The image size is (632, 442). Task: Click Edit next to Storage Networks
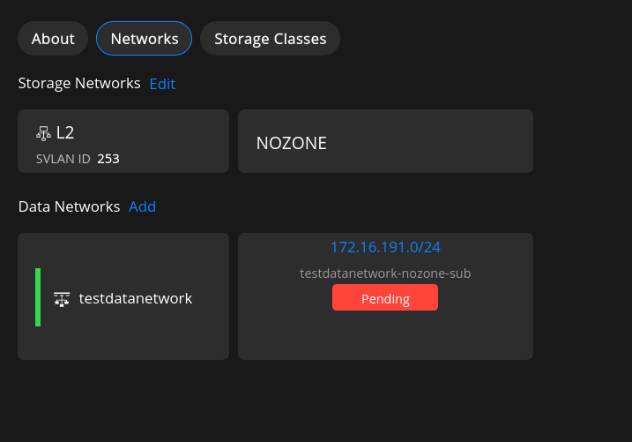click(x=162, y=84)
